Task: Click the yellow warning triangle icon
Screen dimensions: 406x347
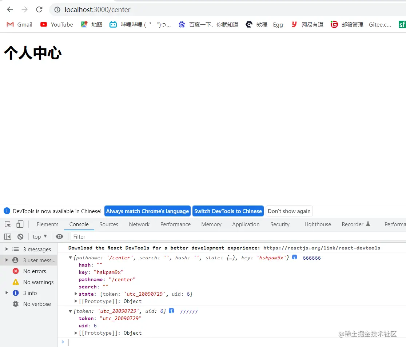Action: click(16, 282)
